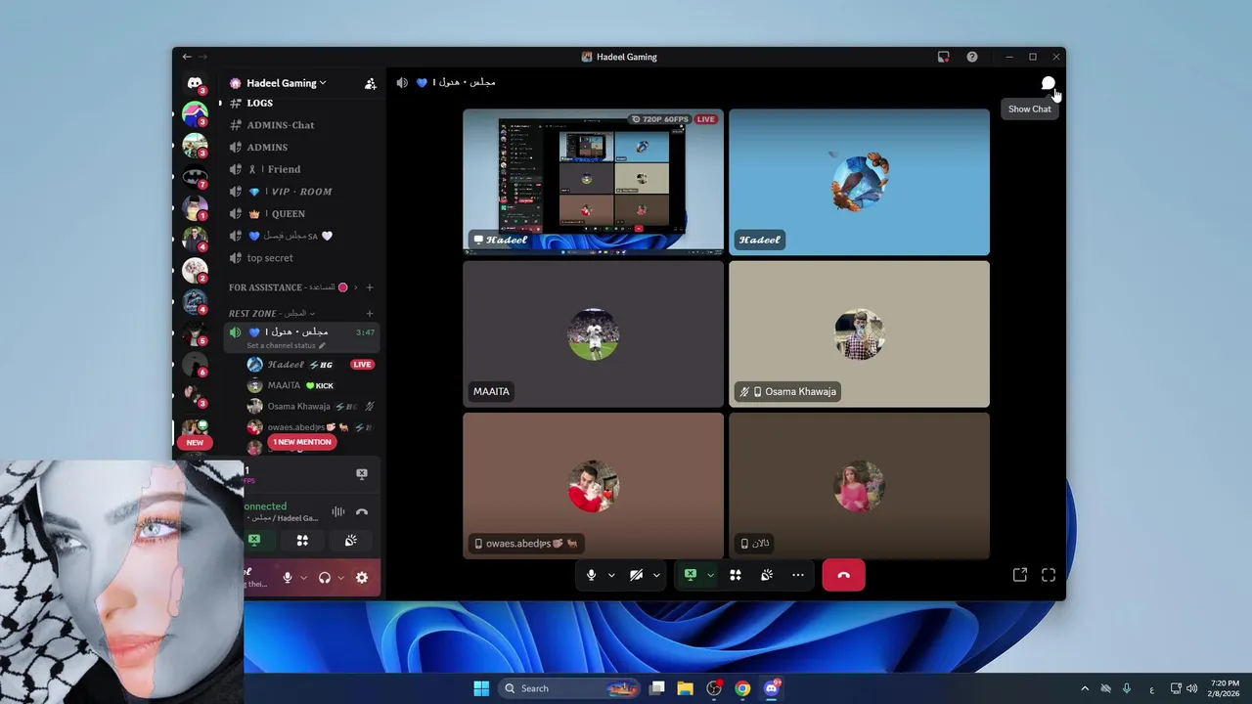Open the Discord taskbar icon
The height and width of the screenshot is (704, 1252).
(772, 688)
